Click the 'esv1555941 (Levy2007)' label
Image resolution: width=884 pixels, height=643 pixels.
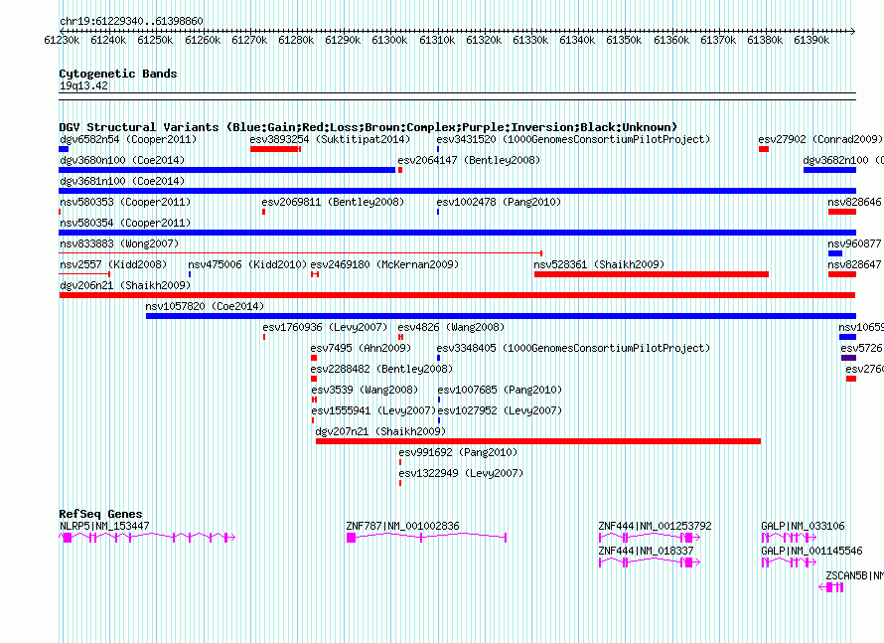[373, 410]
